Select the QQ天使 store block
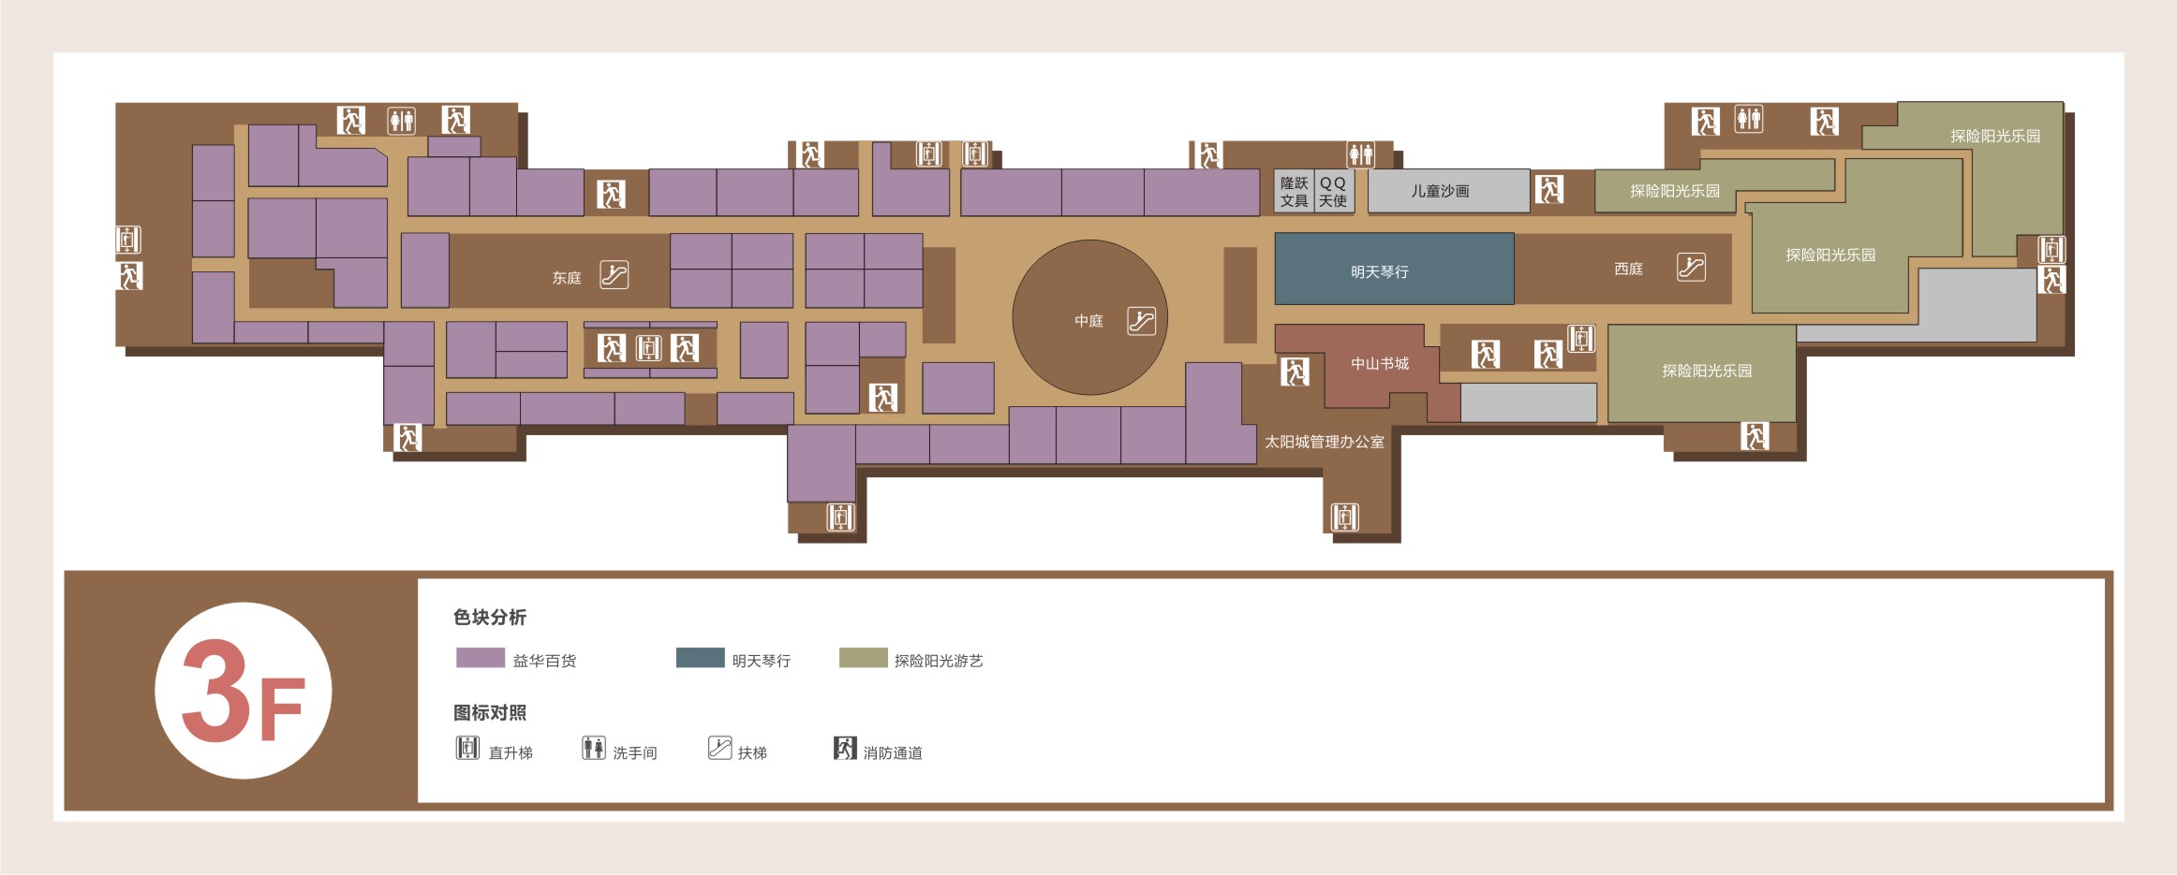Viewport: 2177px width, 875px height. coord(1334,191)
